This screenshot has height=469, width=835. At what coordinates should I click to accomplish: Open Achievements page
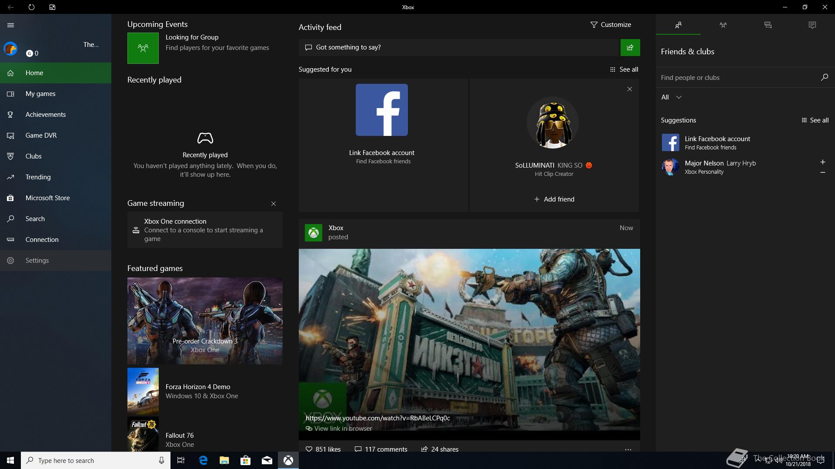tap(56, 115)
